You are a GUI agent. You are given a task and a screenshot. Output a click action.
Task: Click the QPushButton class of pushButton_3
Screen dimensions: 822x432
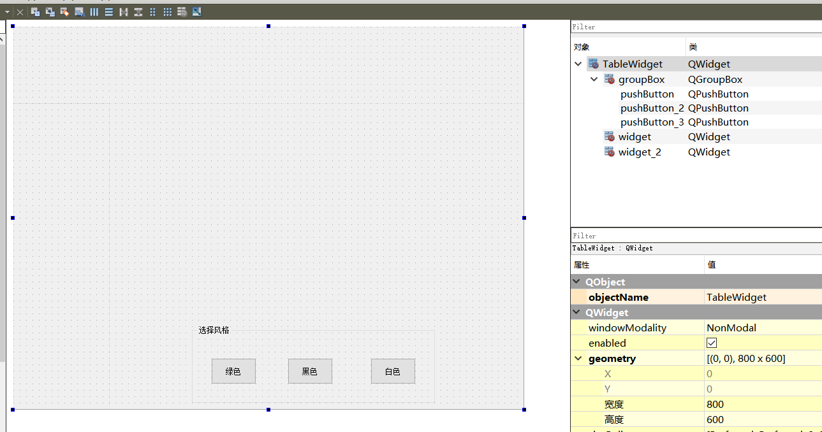718,122
